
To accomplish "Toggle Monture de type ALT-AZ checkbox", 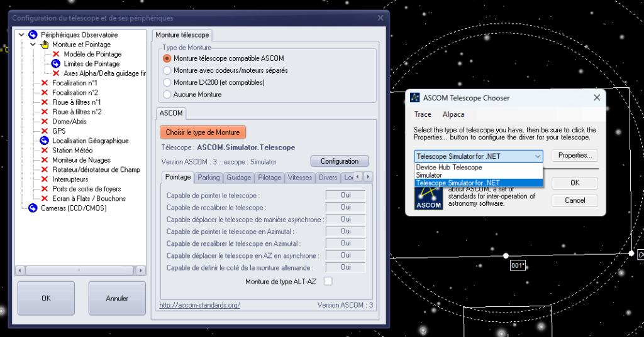I will [328, 281].
